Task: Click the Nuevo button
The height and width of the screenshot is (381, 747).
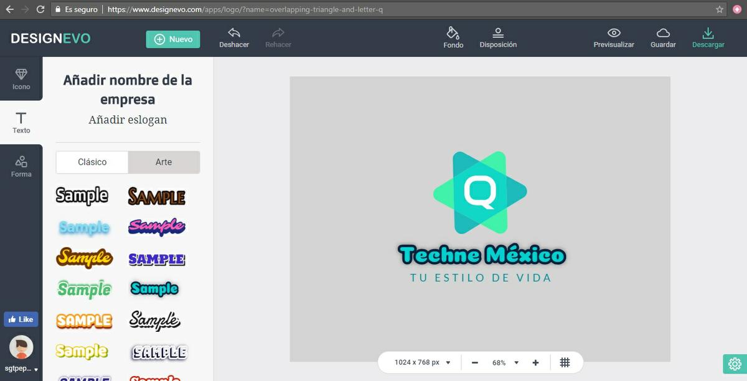Action: pos(173,39)
